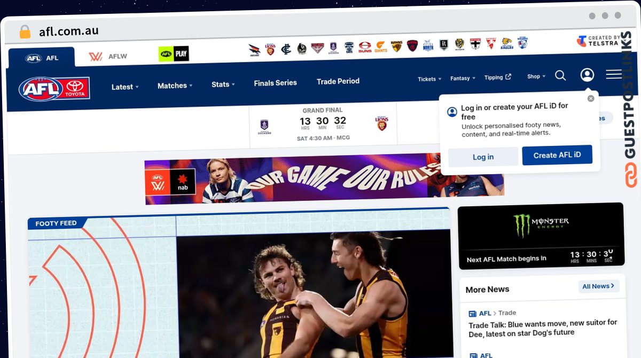Switch to the AFLW tab
Image resolution: width=641 pixels, height=358 pixels.
click(108, 56)
